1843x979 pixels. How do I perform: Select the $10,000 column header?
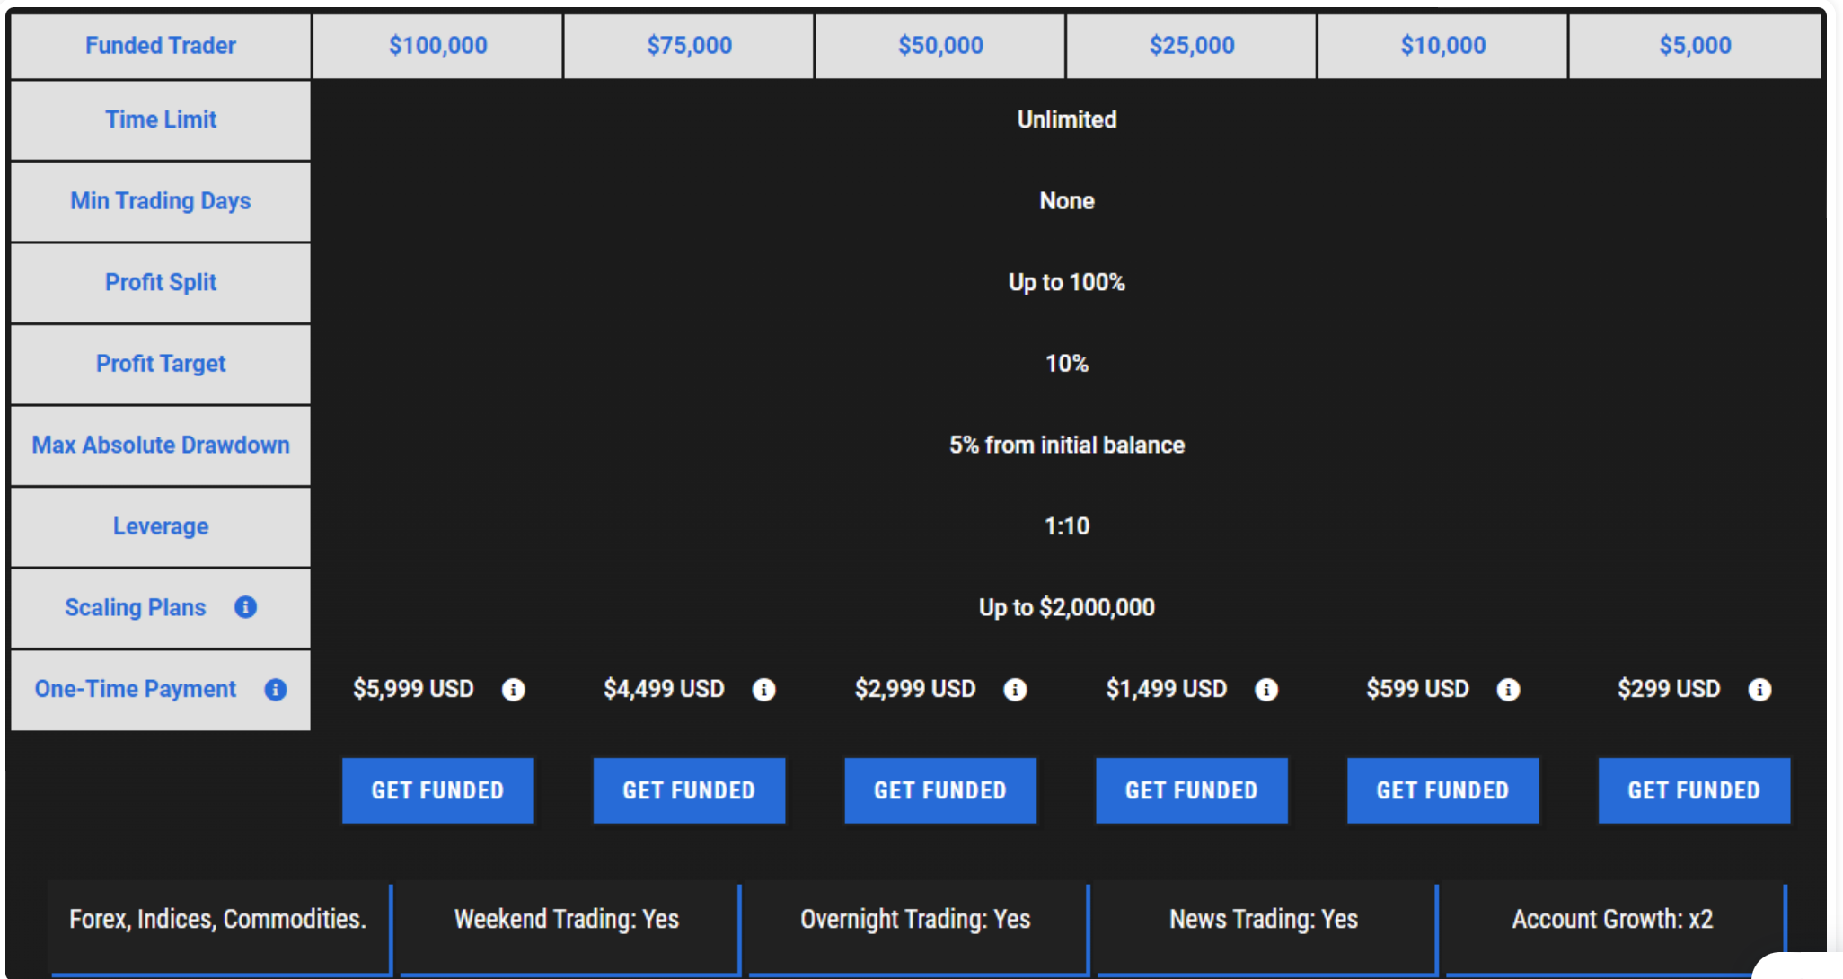click(x=1443, y=45)
